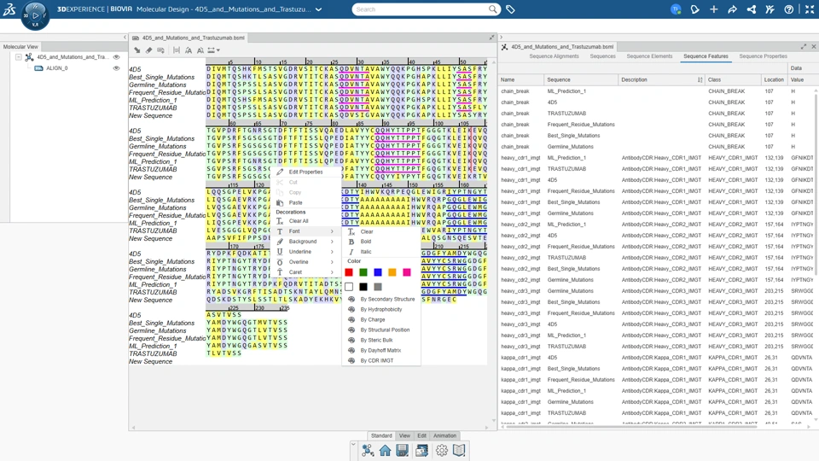Viewport: 819px width, 461px height.
Task: Click the label arrow tool in sequence toolbar
Action: (161, 50)
